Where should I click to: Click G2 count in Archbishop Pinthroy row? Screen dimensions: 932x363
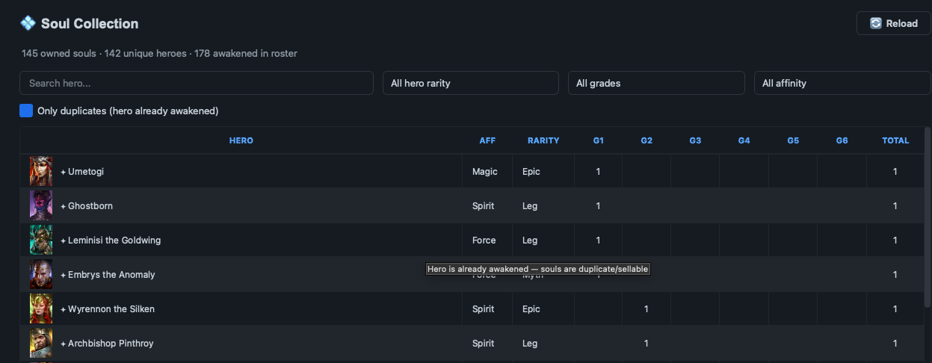(646, 344)
